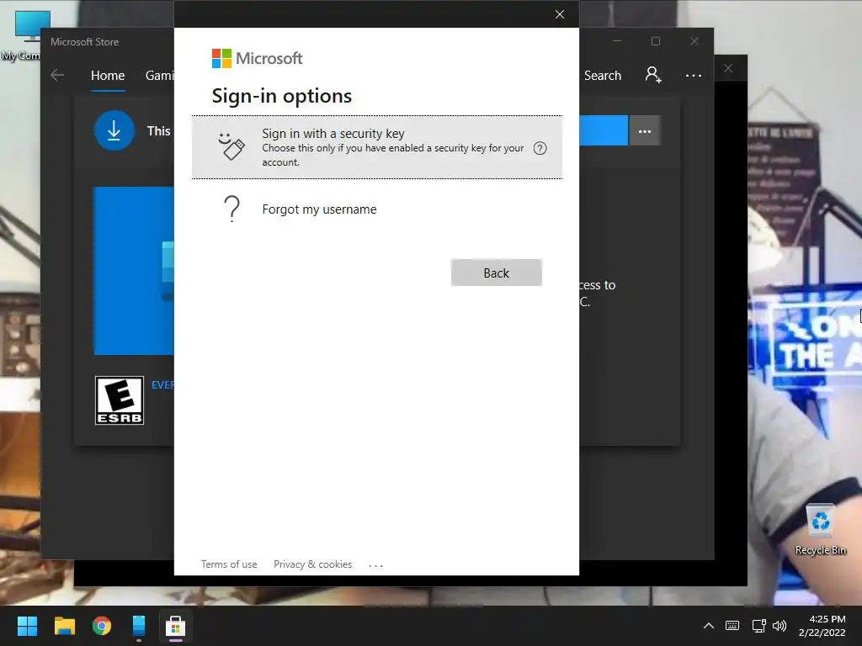Open the security key help question mark
The height and width of the screenshot is (646, 862).
(x=540, y=148)
